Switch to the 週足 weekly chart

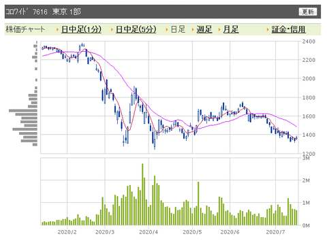(x=204, y=29)
